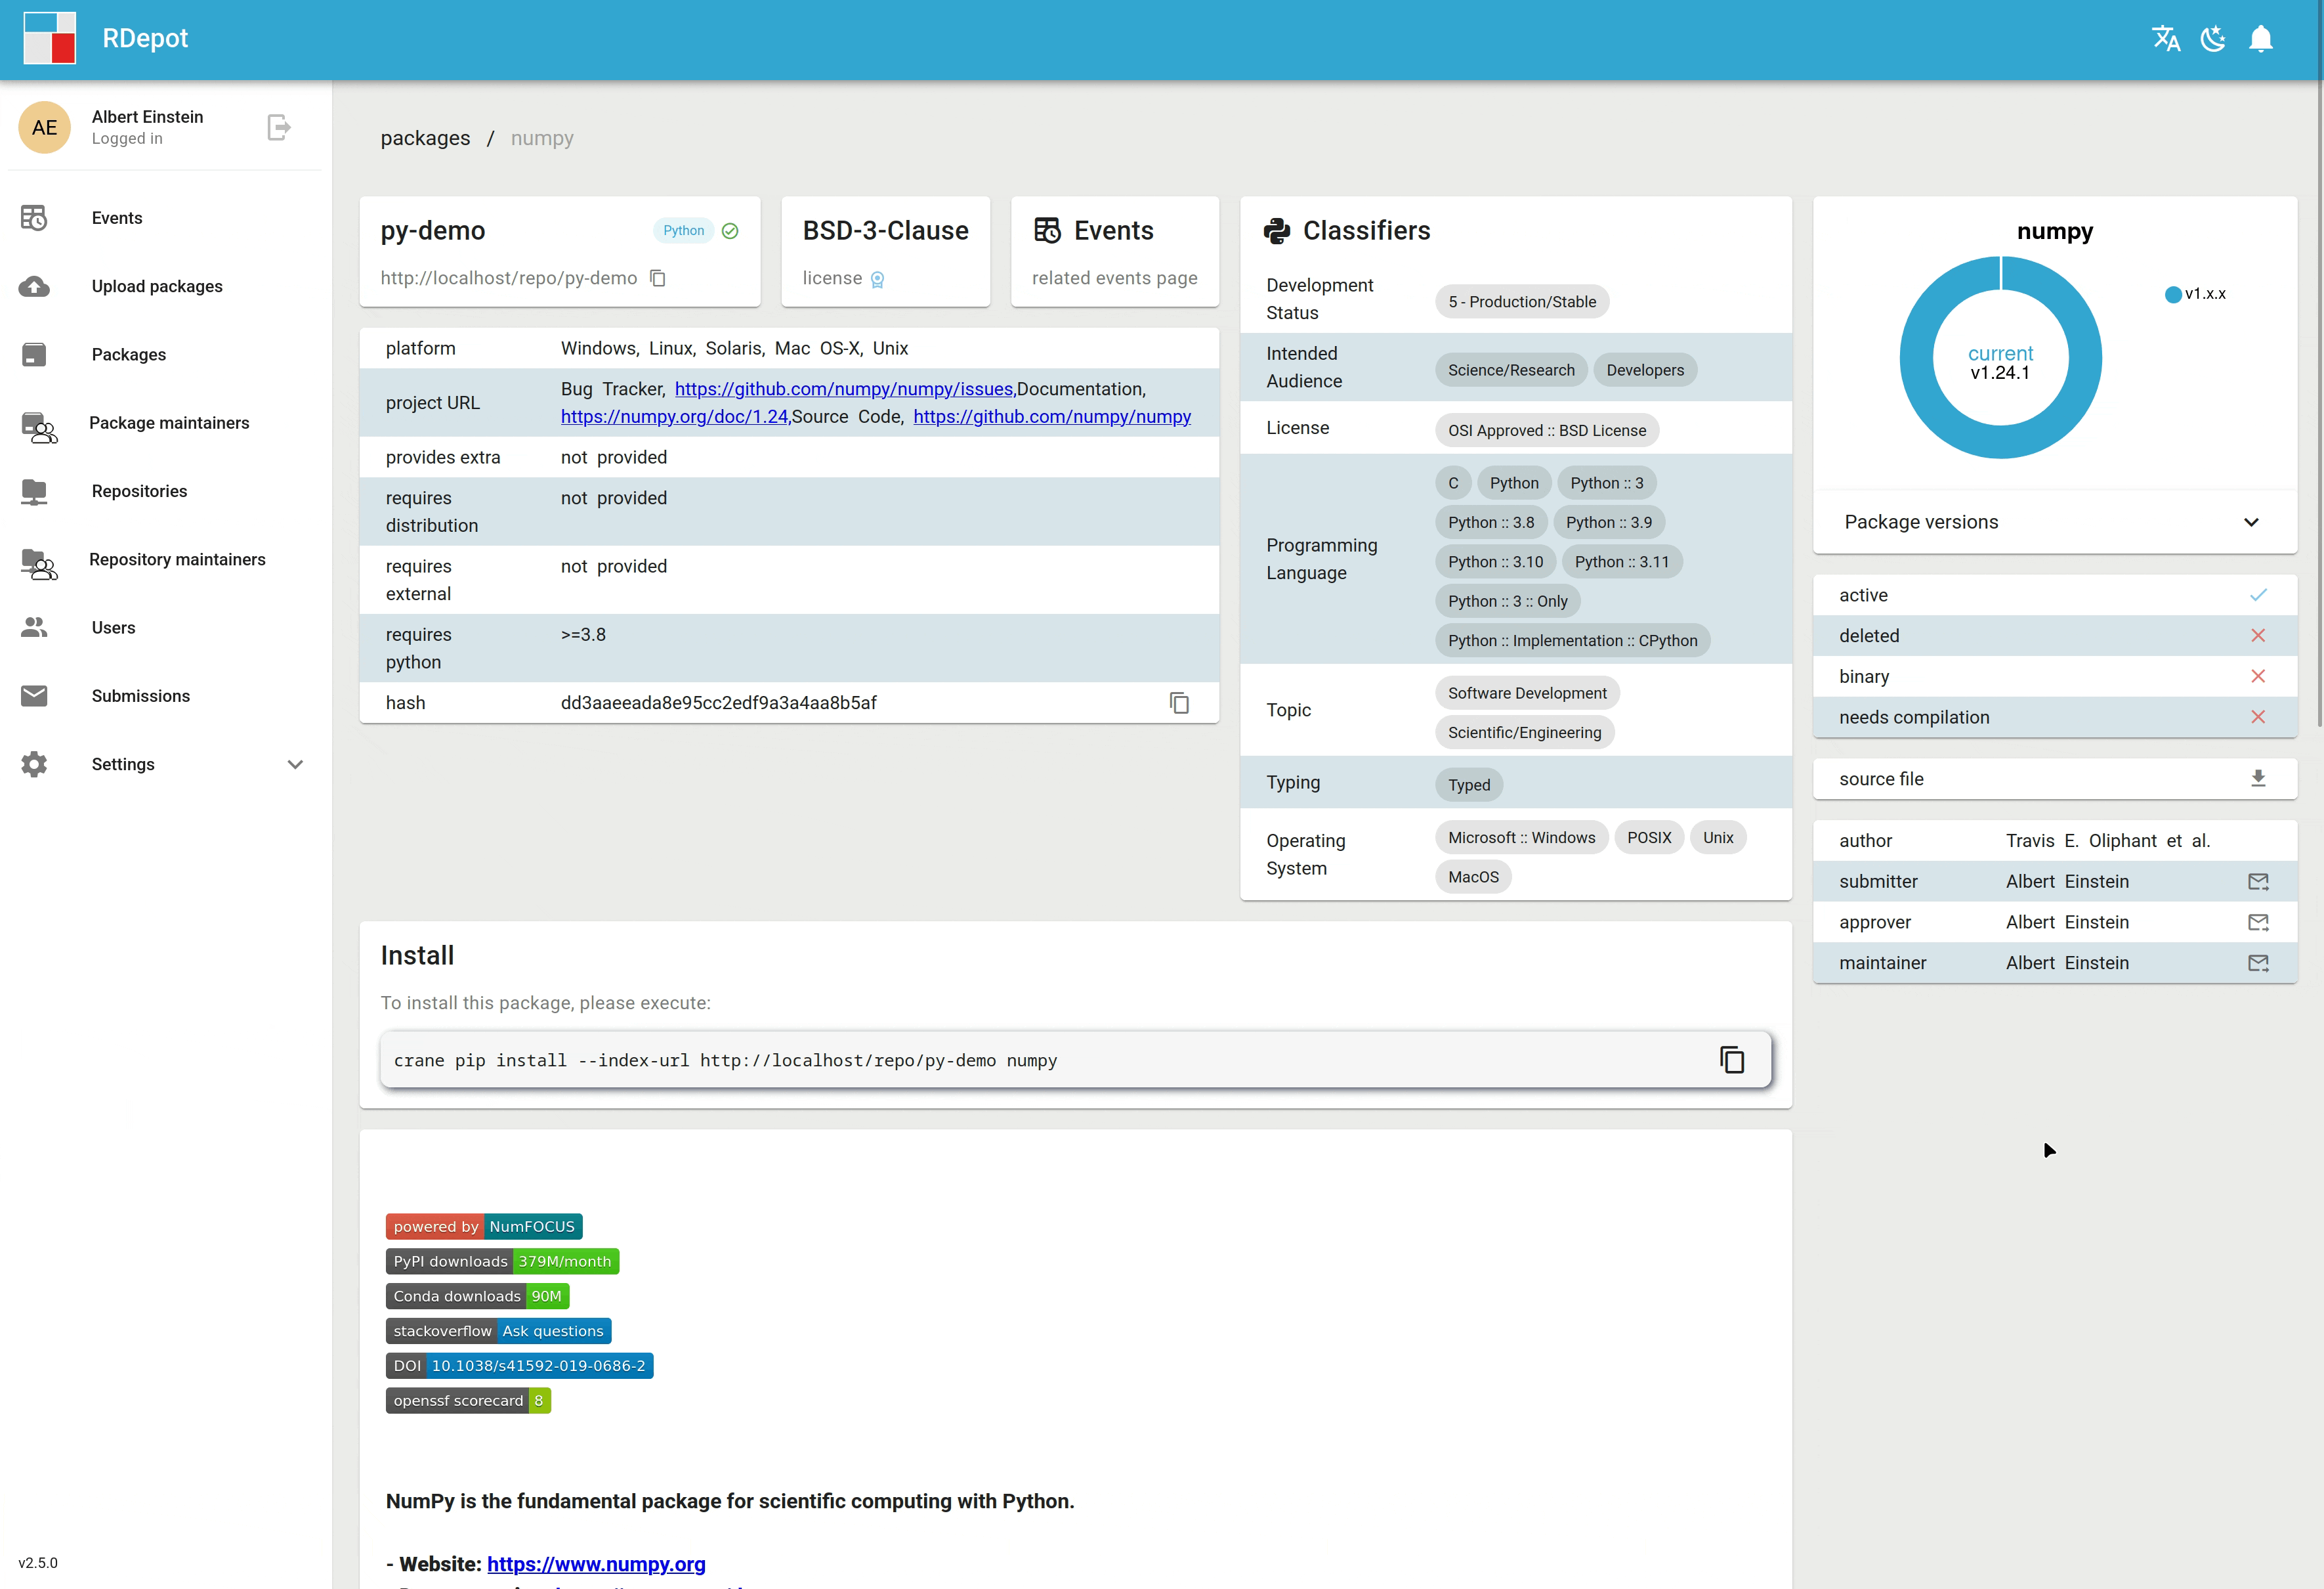Expand the Package versions dropdown
This screenshot has width=2324, height=1589.
coord(2054,522)
